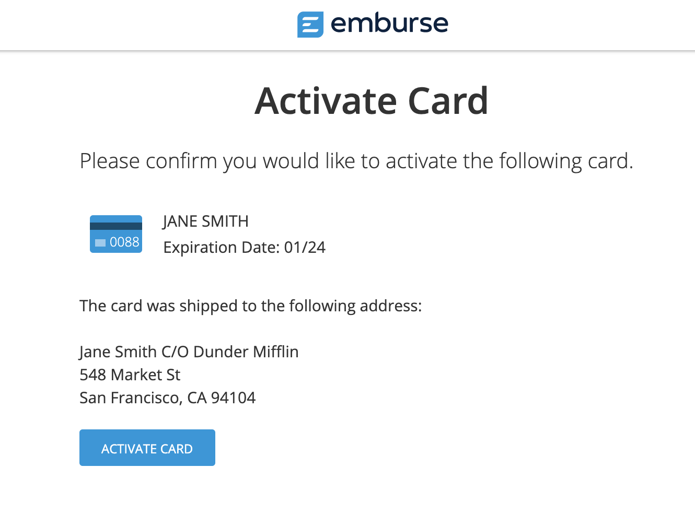Click the rounded corner of the card graphic
The width and height of the screenshot is (695, 514).
click(x=93, y=218)
